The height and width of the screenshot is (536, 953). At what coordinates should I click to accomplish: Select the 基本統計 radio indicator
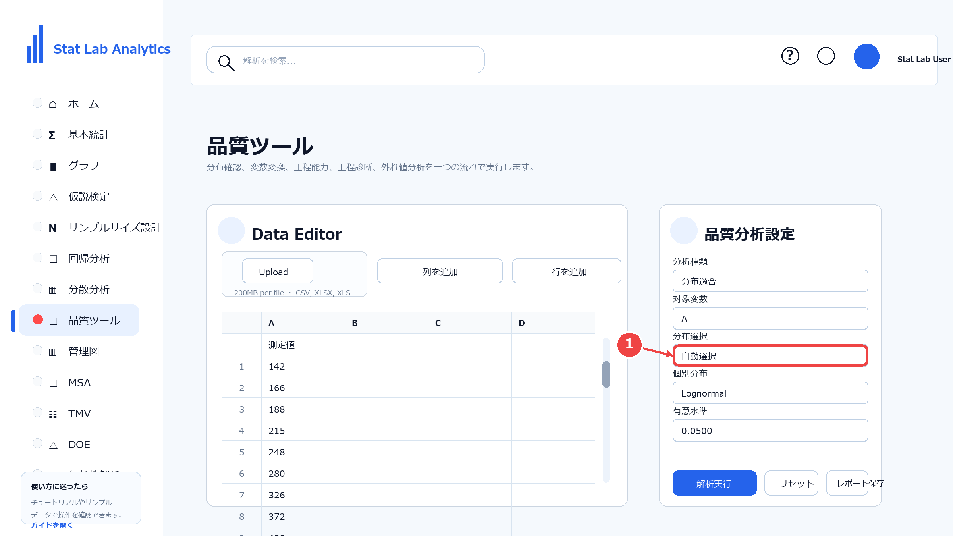37,134
